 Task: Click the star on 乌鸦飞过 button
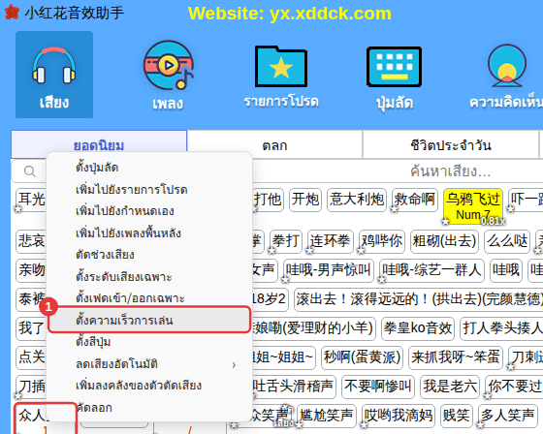pos(445,221)
